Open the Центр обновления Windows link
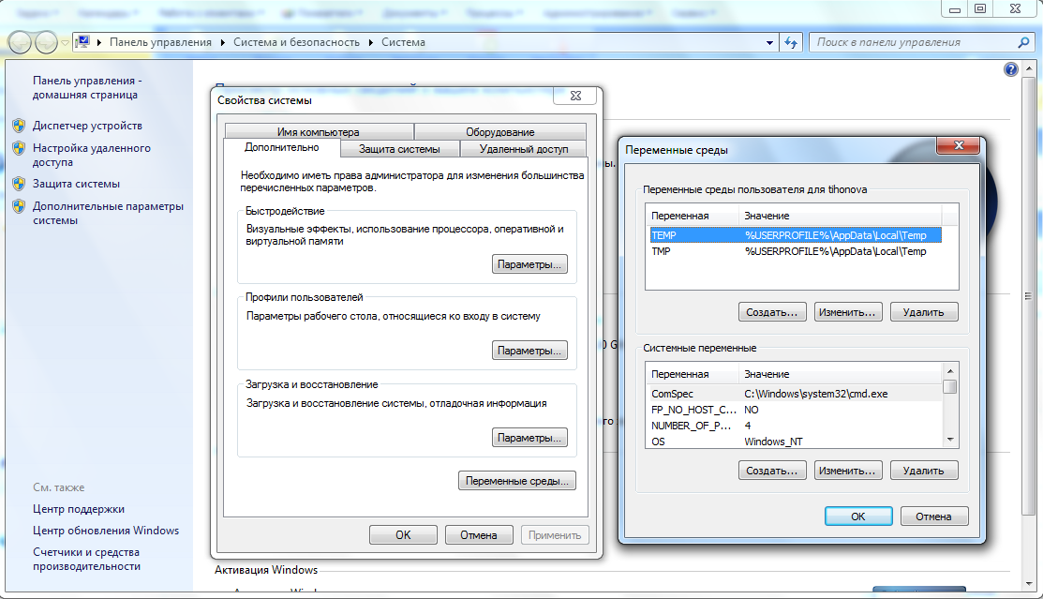Viewport: 1043px width, 599px height. pos(105,531)
